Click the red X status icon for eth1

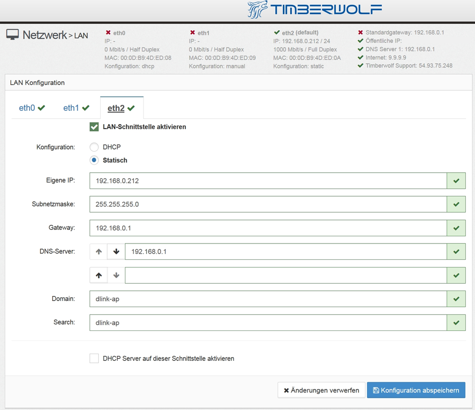(192, 33)
